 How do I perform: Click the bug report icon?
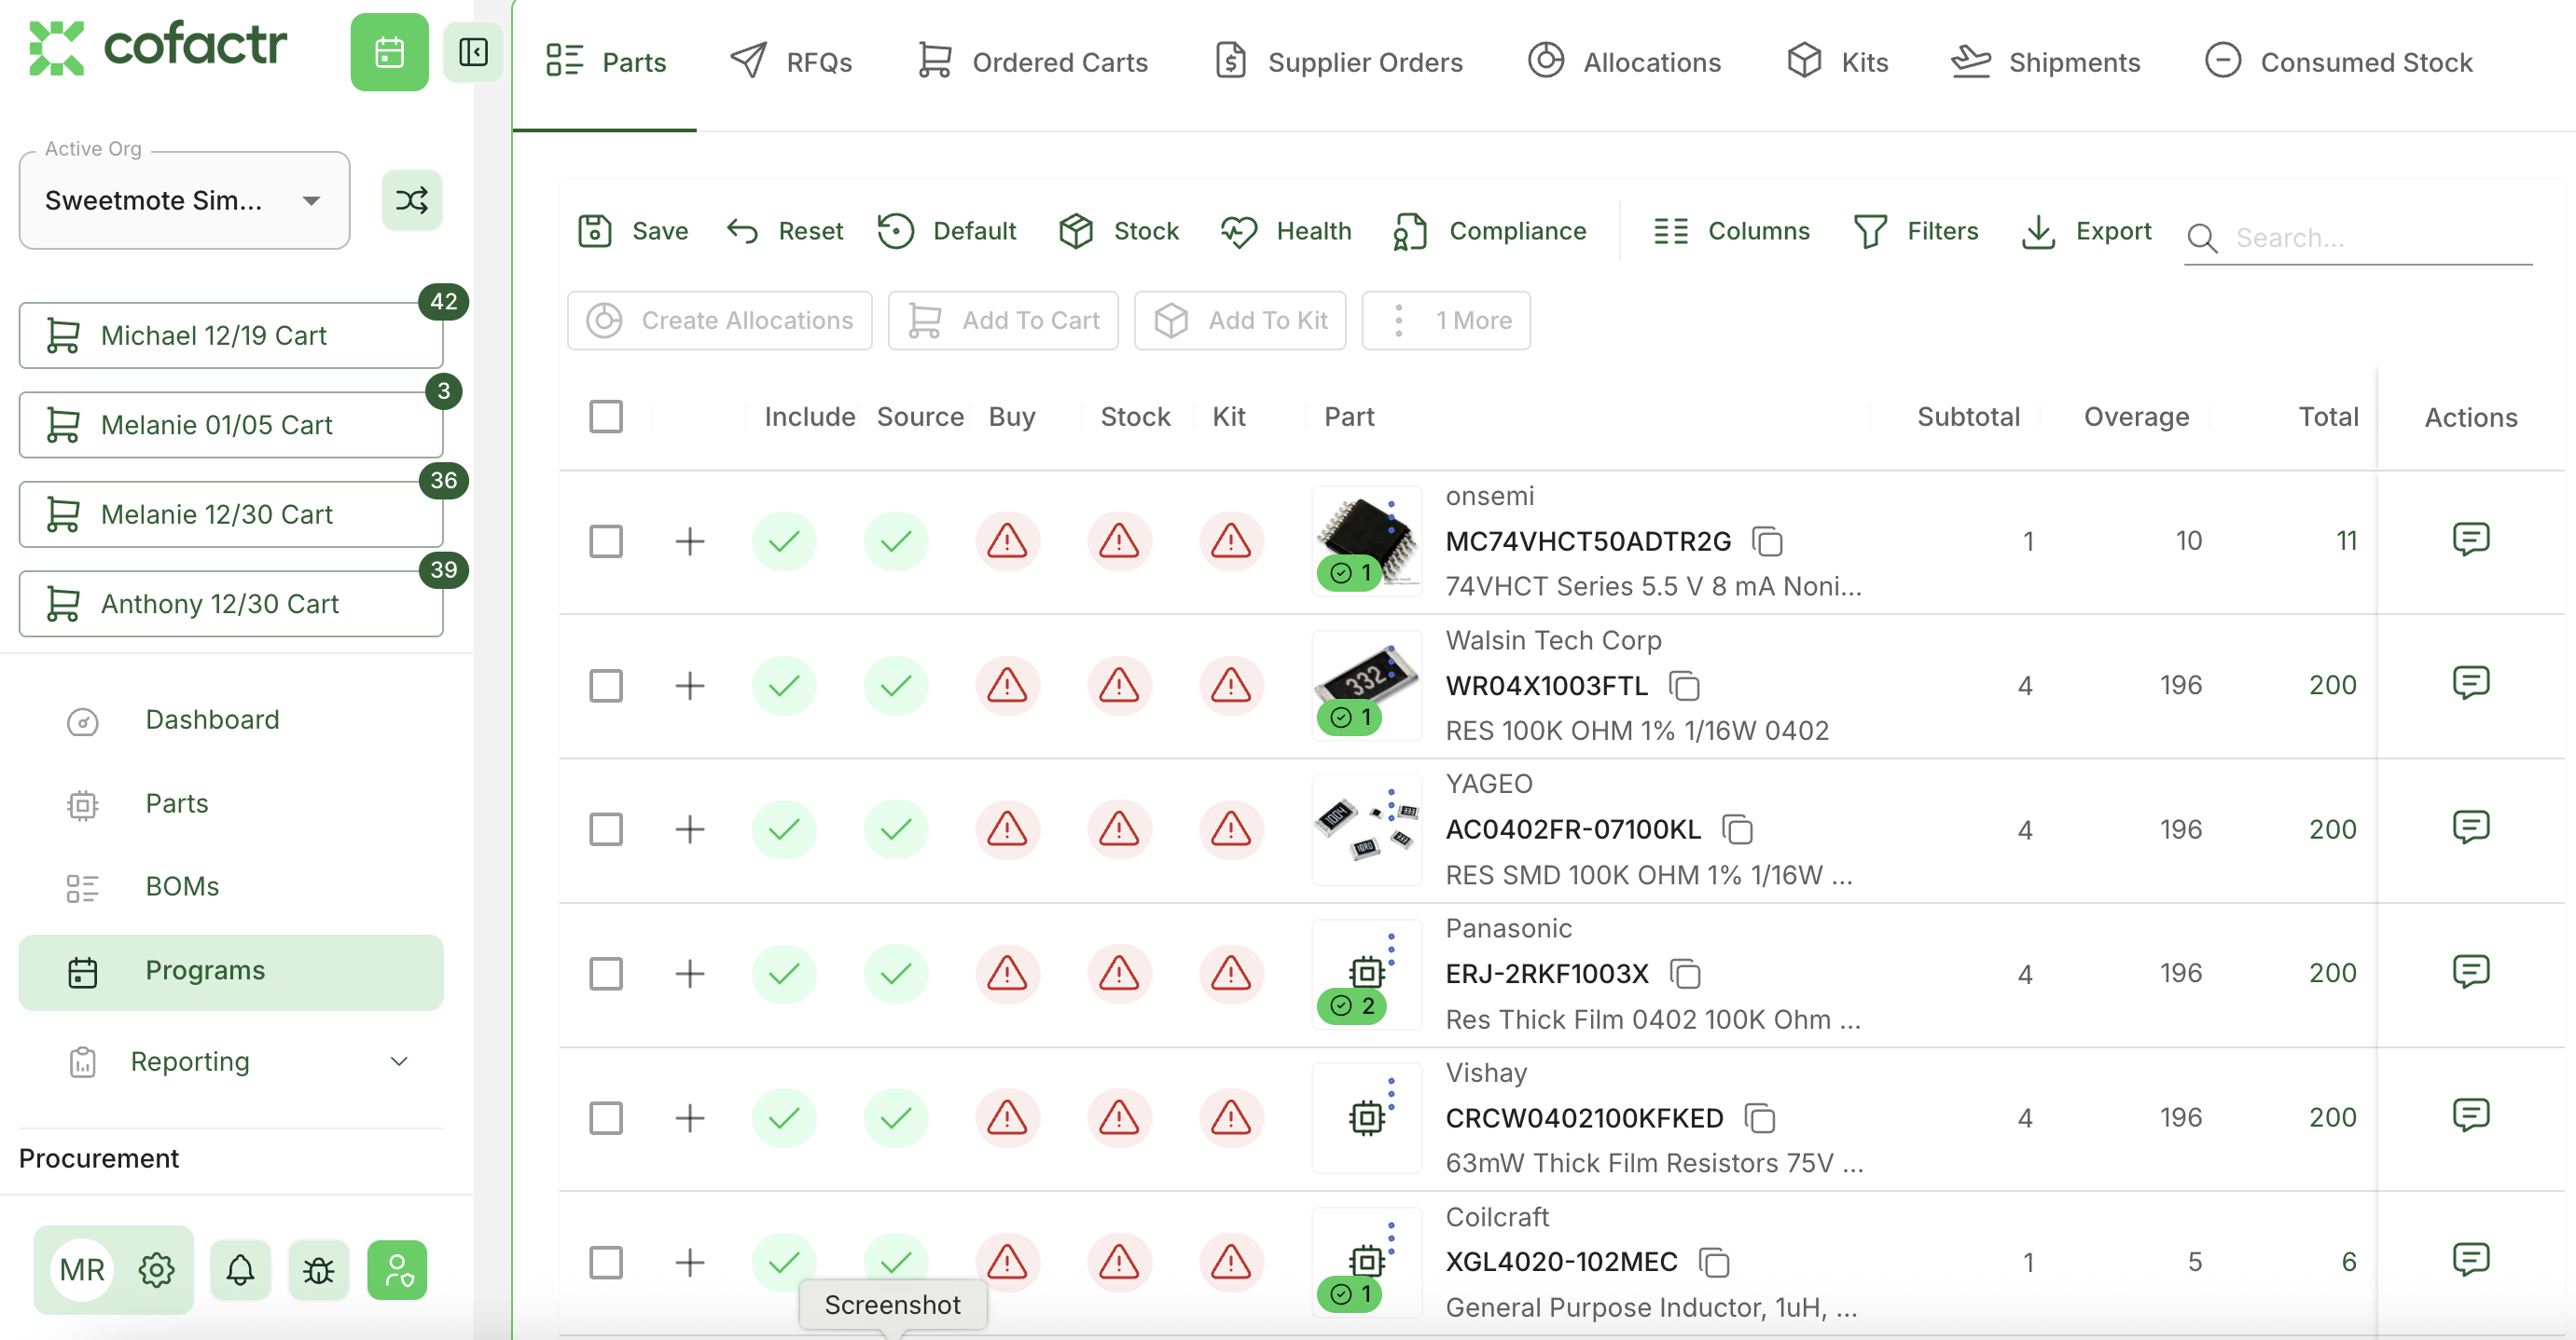(x=319, y=1270)
